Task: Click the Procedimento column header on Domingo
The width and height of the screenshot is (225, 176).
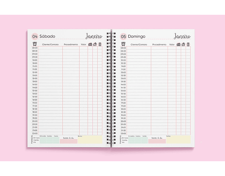Action: [x=160, y=45]
